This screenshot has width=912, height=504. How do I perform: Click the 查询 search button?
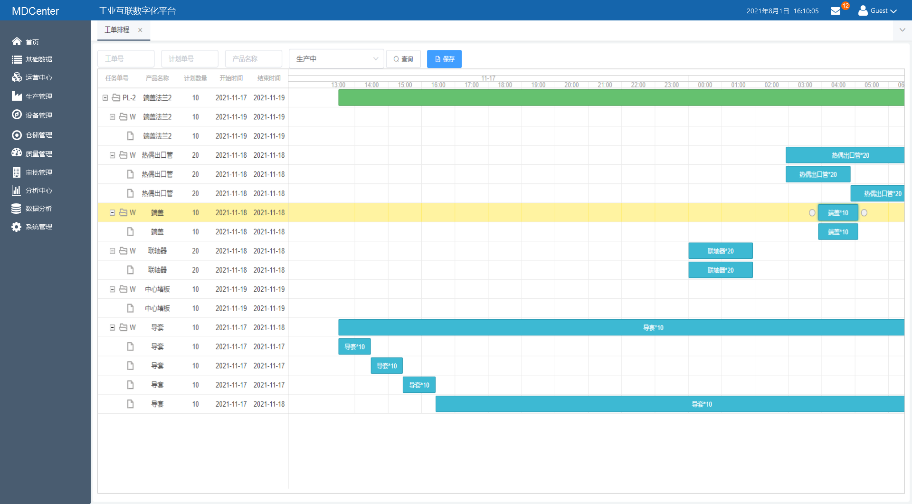pos(403,59)
